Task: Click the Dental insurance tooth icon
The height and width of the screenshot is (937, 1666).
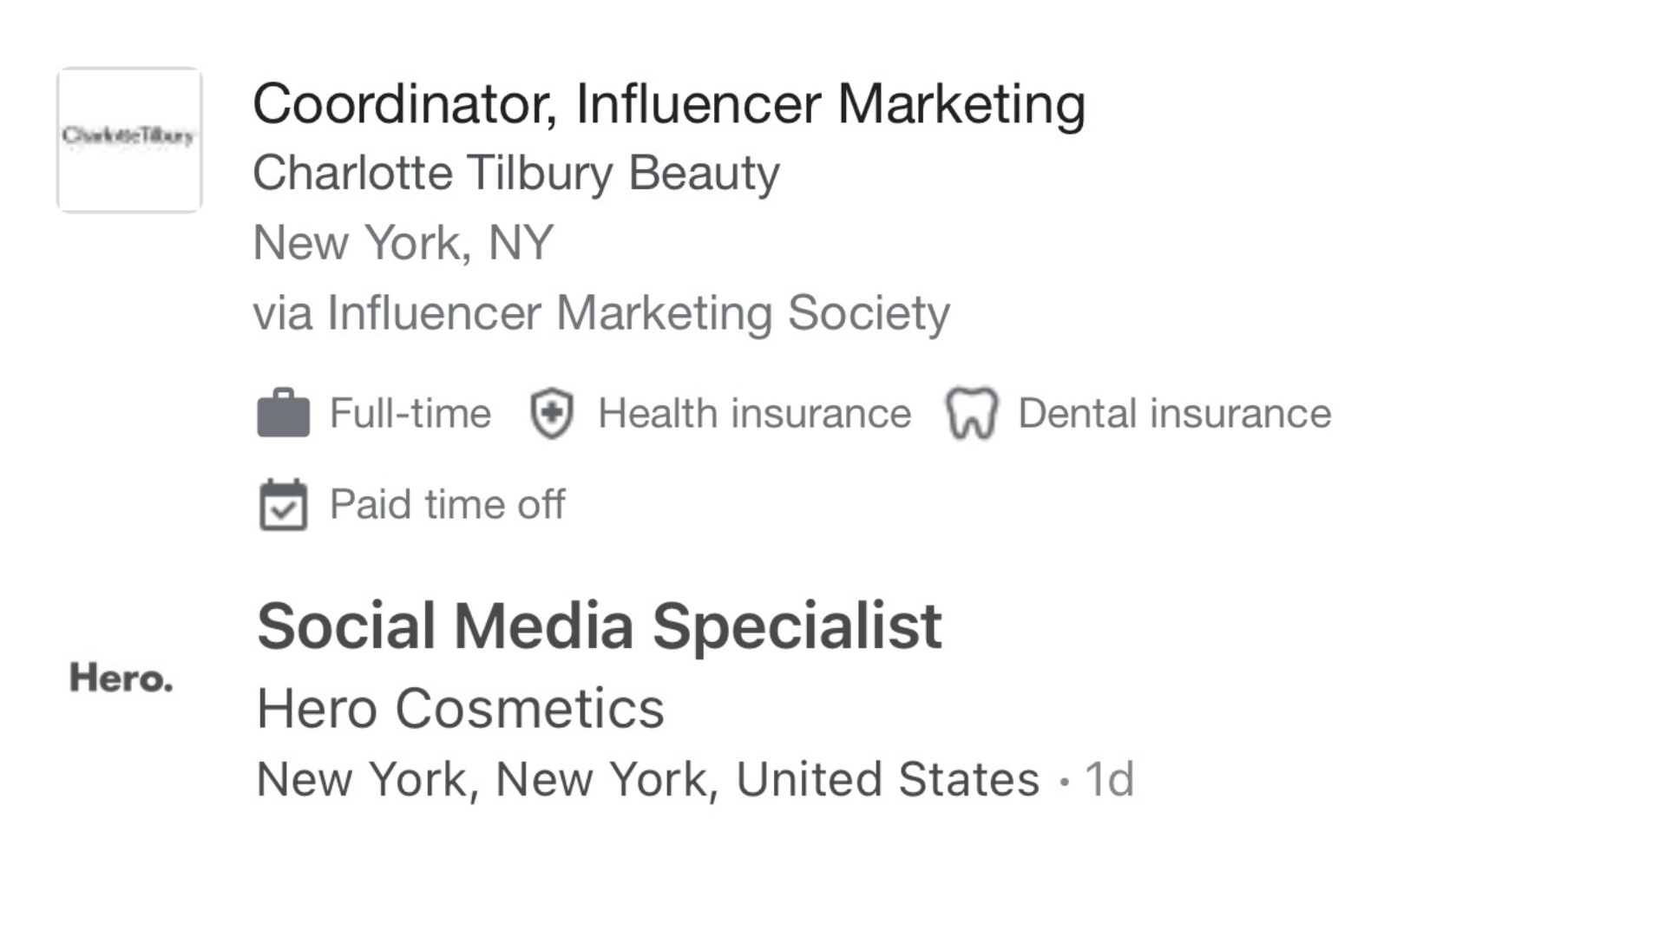Action: pyautogui.click(x=971, y=413)
